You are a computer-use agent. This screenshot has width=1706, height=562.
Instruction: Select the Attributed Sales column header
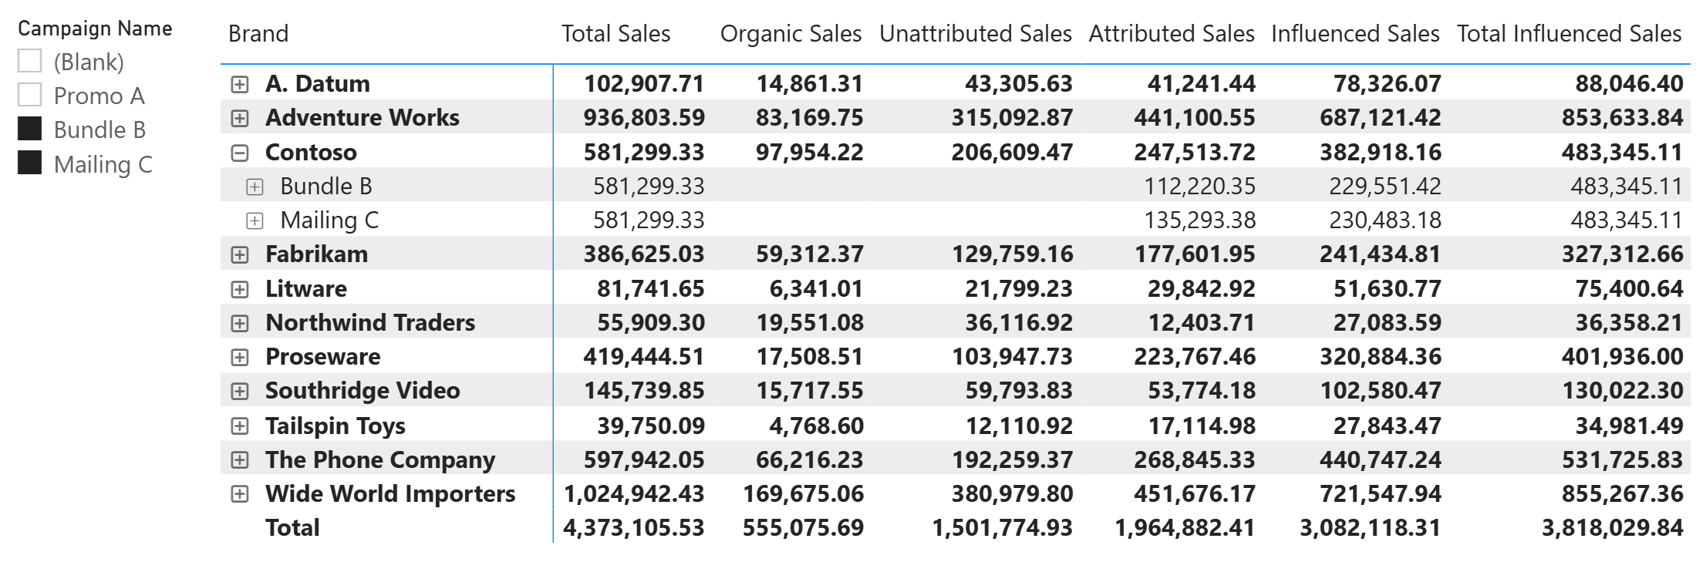(1172, 34)
